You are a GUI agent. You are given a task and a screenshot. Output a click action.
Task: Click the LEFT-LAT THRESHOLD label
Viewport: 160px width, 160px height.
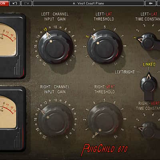pyautogui.click(x=104, y=16)
